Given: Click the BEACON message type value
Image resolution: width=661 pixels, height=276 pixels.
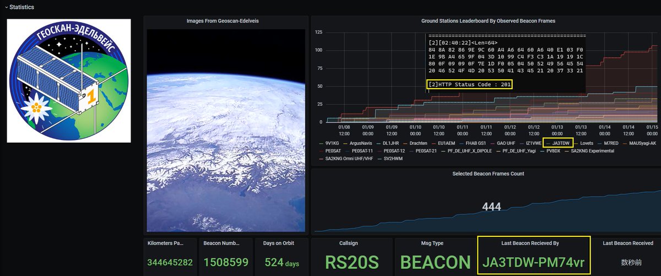Looking at the screenshot, I should 435,263.
